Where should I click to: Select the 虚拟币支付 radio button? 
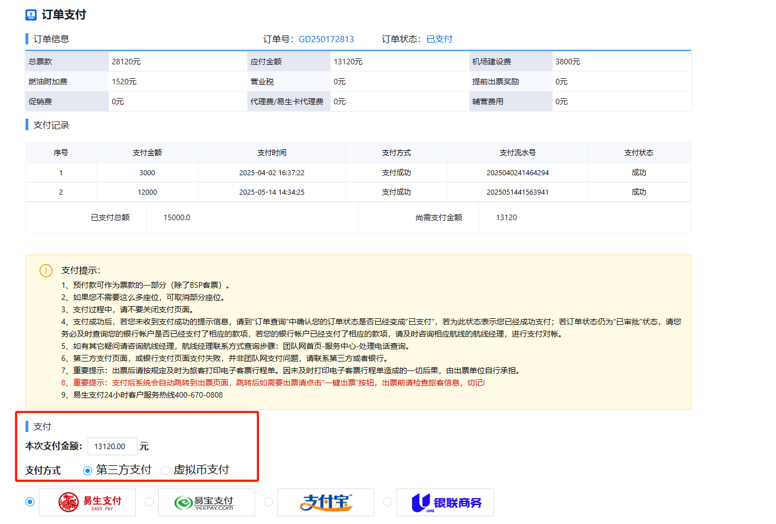165,471
